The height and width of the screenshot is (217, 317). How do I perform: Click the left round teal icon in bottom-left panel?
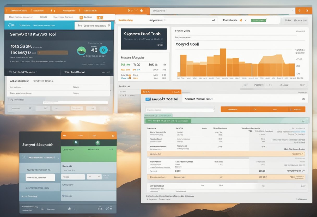(x=76, y=142)
